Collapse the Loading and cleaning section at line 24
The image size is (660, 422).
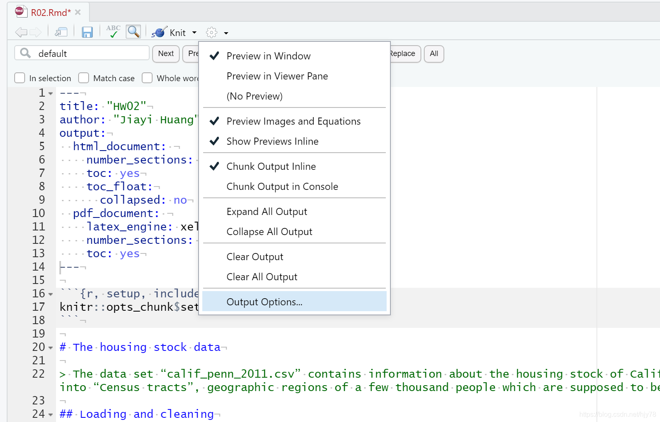coord(51,414)
